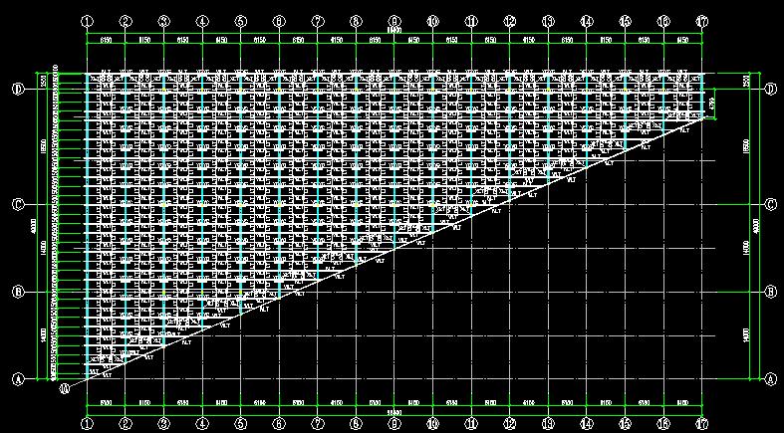This screenshot has width=784, height=433.
Task: Select axis bubble 14 in the top row
Action: [x=587, y=22]
